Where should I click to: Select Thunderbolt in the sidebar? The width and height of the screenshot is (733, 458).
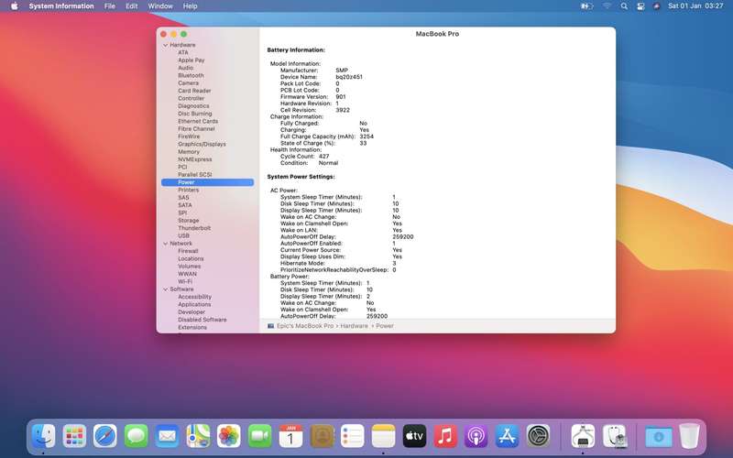point(194,228)
